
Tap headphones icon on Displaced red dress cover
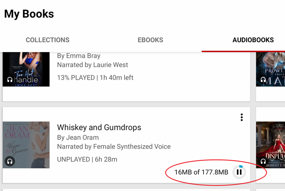pyautogui.click(x=263, y=161)
